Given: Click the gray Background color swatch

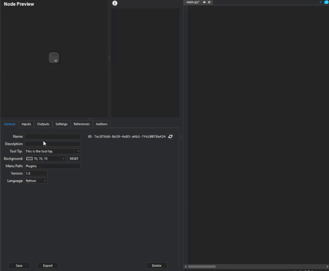Looking at the screenshot, I should 29,159.
